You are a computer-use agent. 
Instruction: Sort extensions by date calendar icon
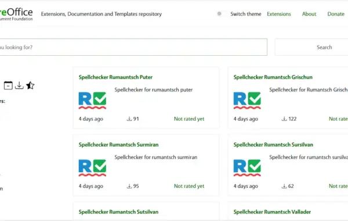point(8,85)
